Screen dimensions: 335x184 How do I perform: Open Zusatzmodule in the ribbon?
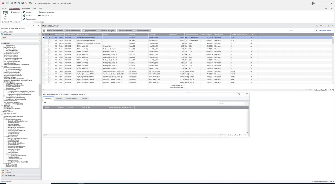pyautogui.click(x=30, y=19)
